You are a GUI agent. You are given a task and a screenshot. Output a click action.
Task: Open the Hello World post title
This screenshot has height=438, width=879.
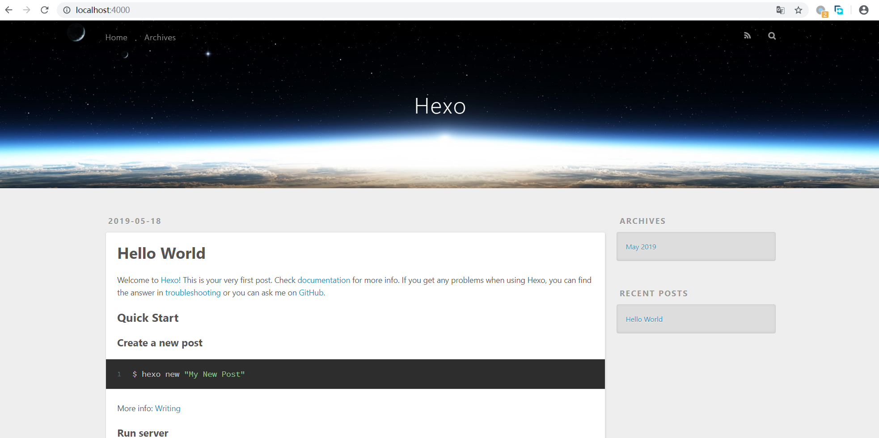(x=161, y=253)
